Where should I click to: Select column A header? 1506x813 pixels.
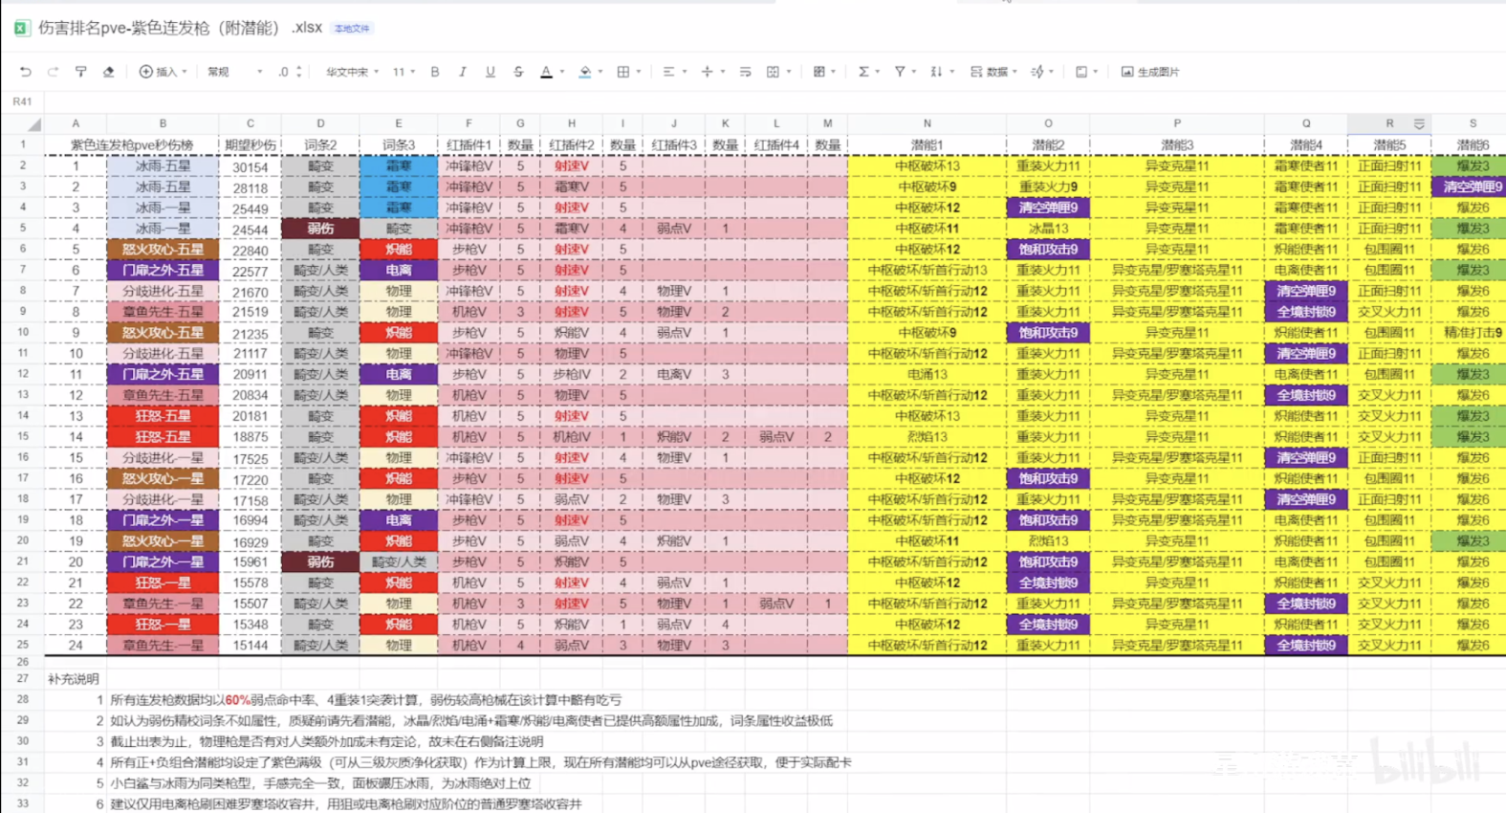pyautogui.click(x=76, y=123)
